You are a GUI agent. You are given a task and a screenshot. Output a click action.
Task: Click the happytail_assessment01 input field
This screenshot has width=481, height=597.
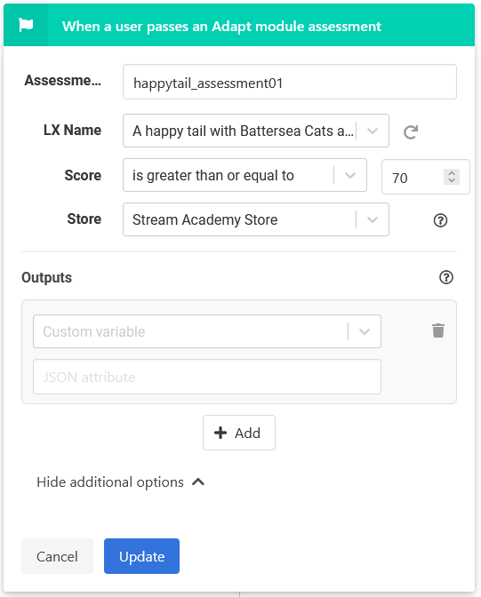(290, 82)
